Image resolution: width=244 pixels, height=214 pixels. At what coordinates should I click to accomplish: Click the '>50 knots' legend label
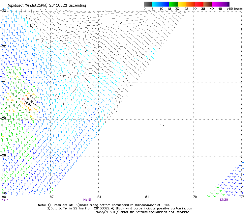tap(234, 9)
